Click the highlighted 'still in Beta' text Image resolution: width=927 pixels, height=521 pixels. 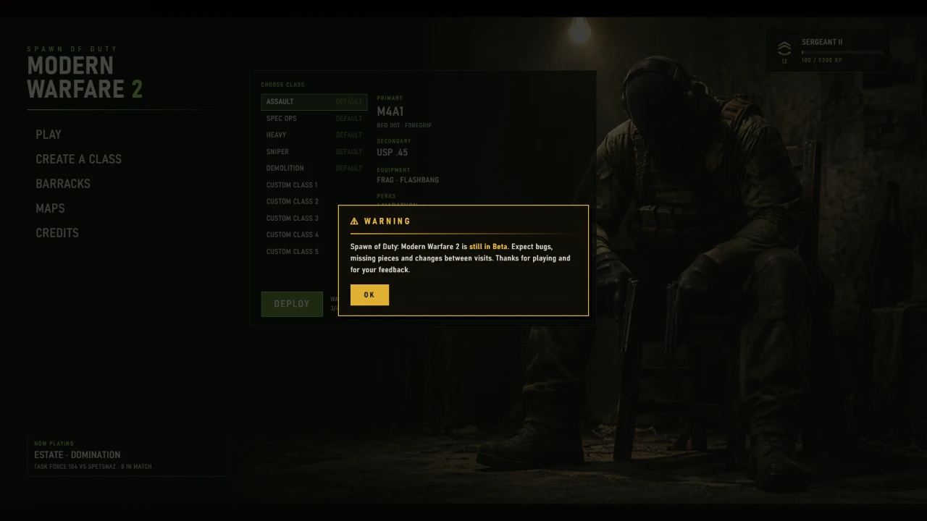[x=488, y=247]
